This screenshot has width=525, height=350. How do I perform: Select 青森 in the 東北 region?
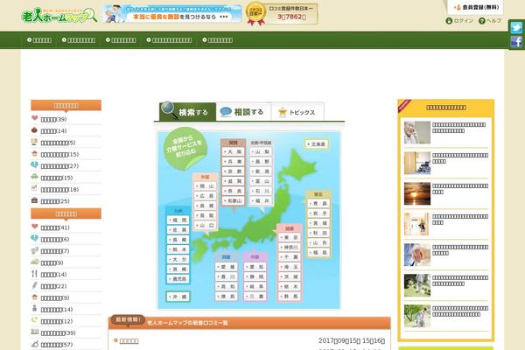pos(318,203)
